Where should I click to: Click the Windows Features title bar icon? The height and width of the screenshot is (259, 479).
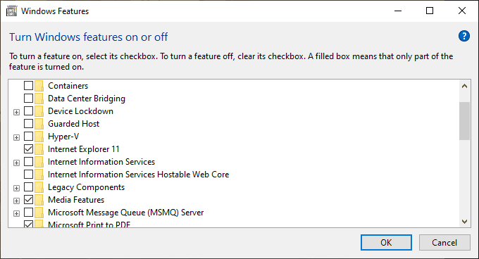tap(11, 11)
